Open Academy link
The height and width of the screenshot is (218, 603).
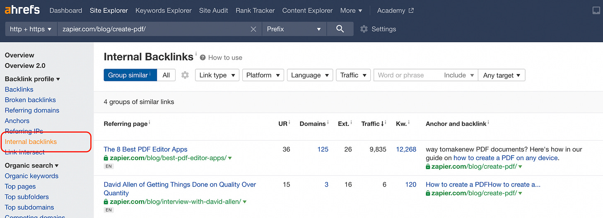(391, 11)
